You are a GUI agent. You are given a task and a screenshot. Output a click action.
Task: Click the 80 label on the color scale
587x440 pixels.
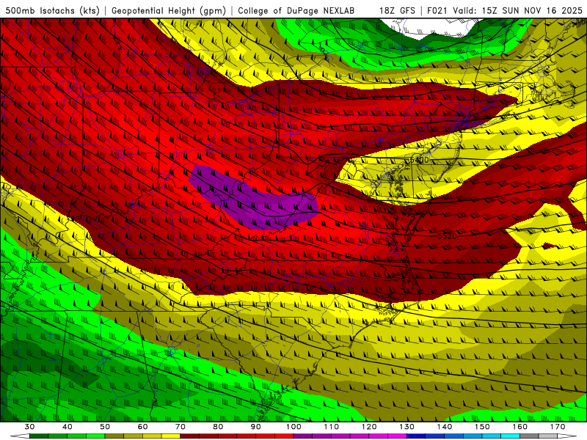[218, 427]
